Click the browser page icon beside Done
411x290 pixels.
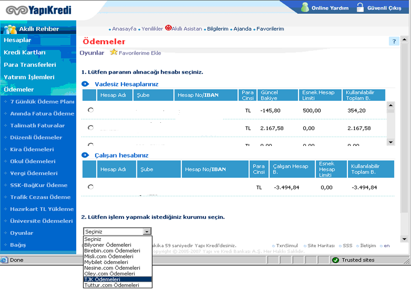click(x=4, y=260)
